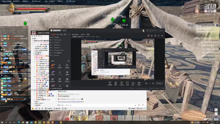Lock the Among Us source
The image size is (220, 124).
point(53,40)
